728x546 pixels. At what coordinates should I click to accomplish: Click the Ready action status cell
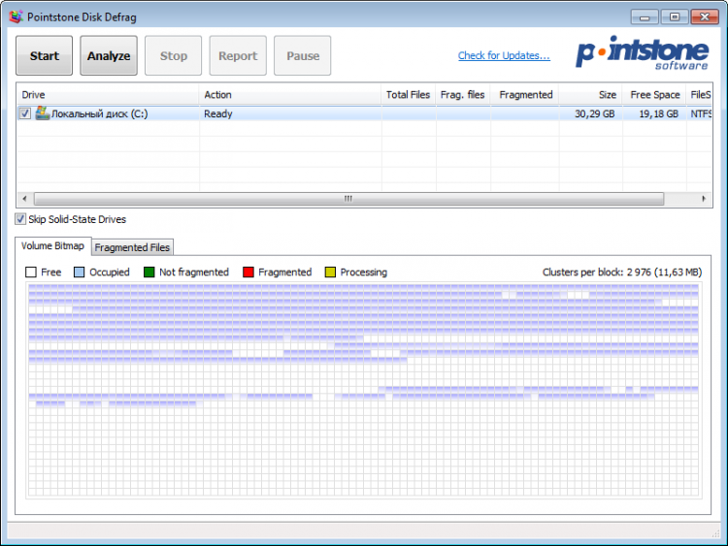pos(217,113)
